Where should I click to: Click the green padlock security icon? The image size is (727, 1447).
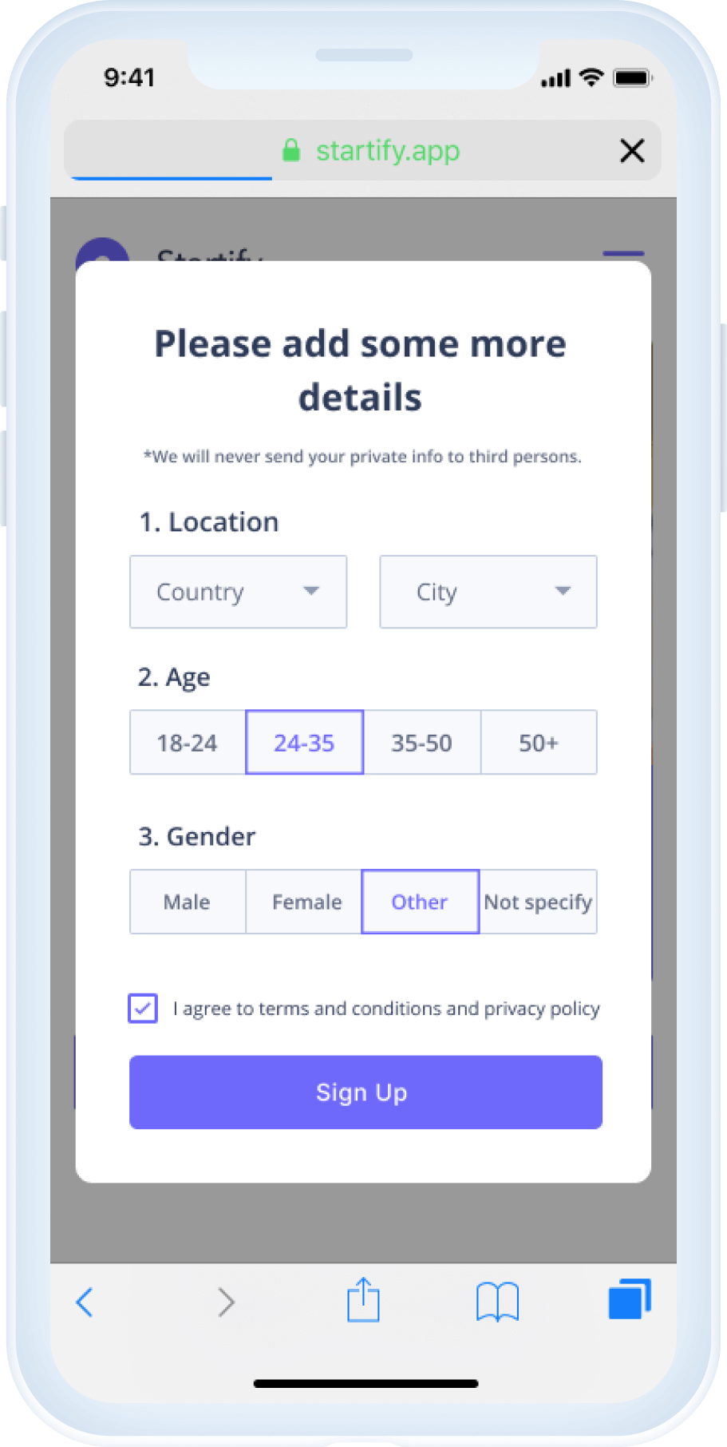tap(291, 150)
